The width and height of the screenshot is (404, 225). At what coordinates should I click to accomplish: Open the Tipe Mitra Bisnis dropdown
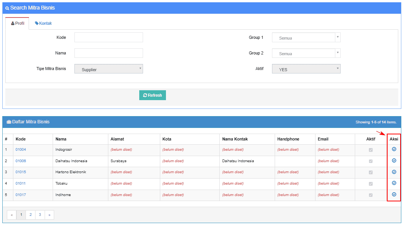pyautogui.click(x=108, y=69)
